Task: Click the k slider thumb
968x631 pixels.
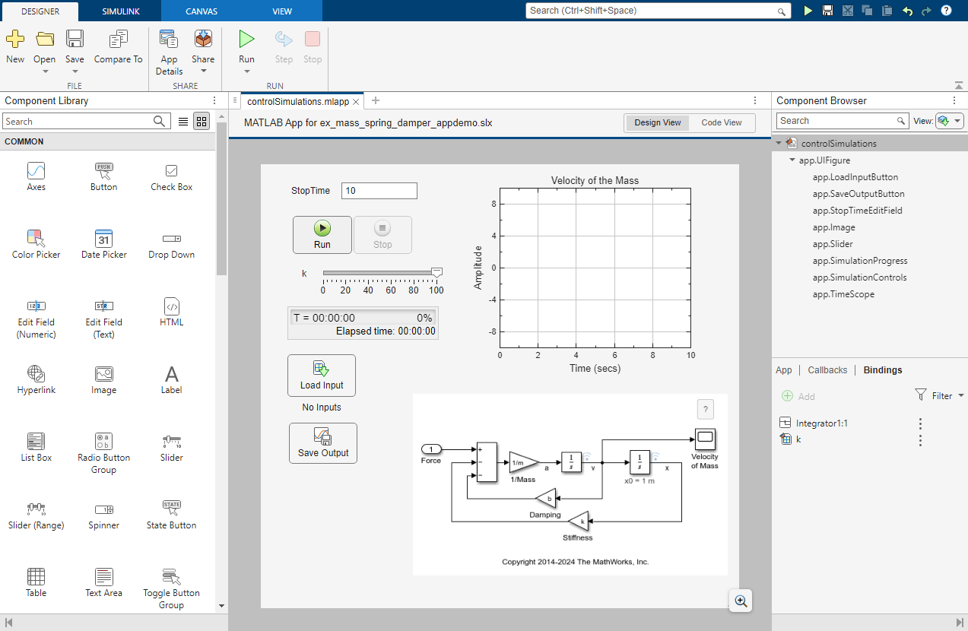Action: (x=436, y=272)
